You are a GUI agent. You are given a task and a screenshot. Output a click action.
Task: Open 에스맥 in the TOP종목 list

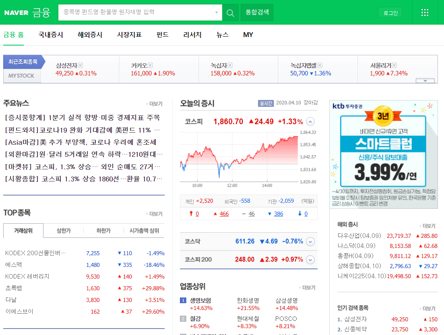pos(14,265)
